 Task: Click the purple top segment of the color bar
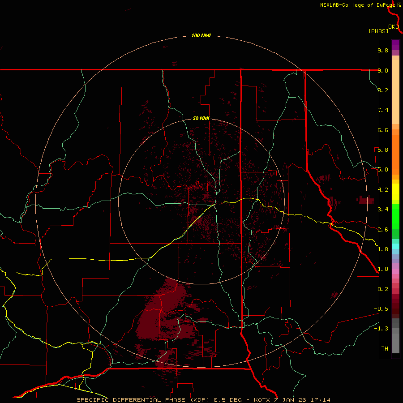[x=395, y=45]
